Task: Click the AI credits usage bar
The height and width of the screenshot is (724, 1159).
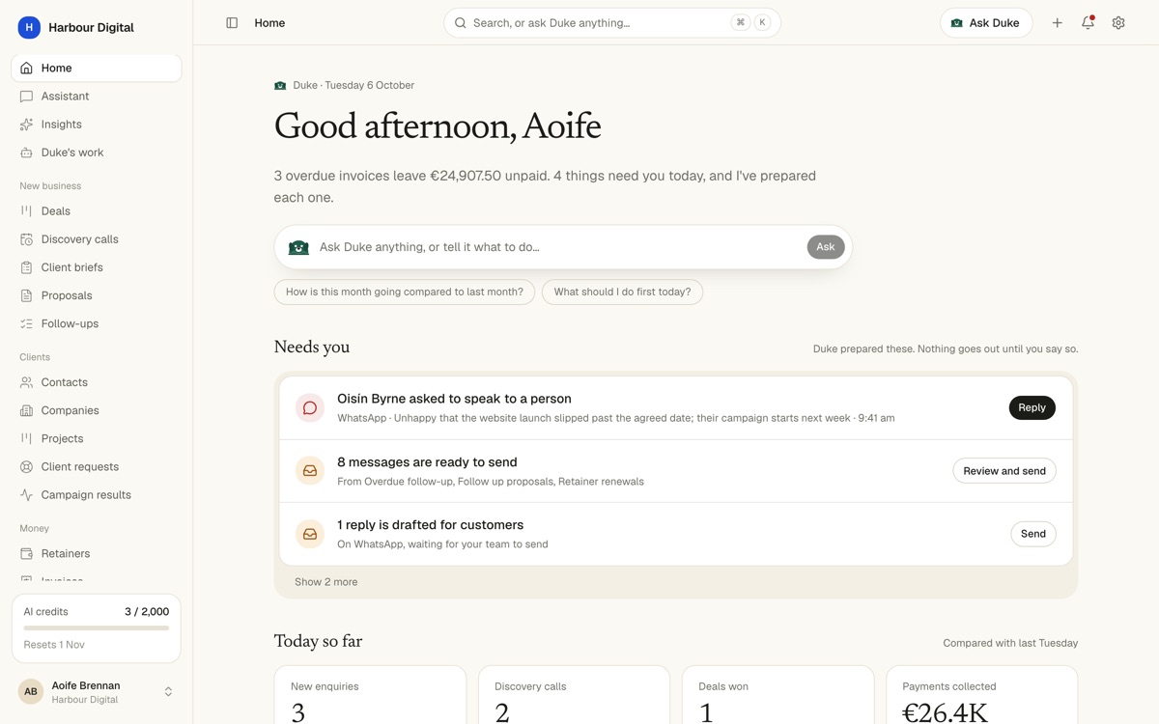Action: pos(97,628)
